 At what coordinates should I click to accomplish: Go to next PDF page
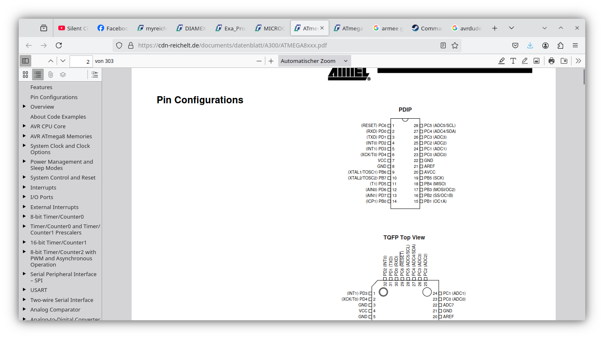pyautogui.click(x=63, y=61)
